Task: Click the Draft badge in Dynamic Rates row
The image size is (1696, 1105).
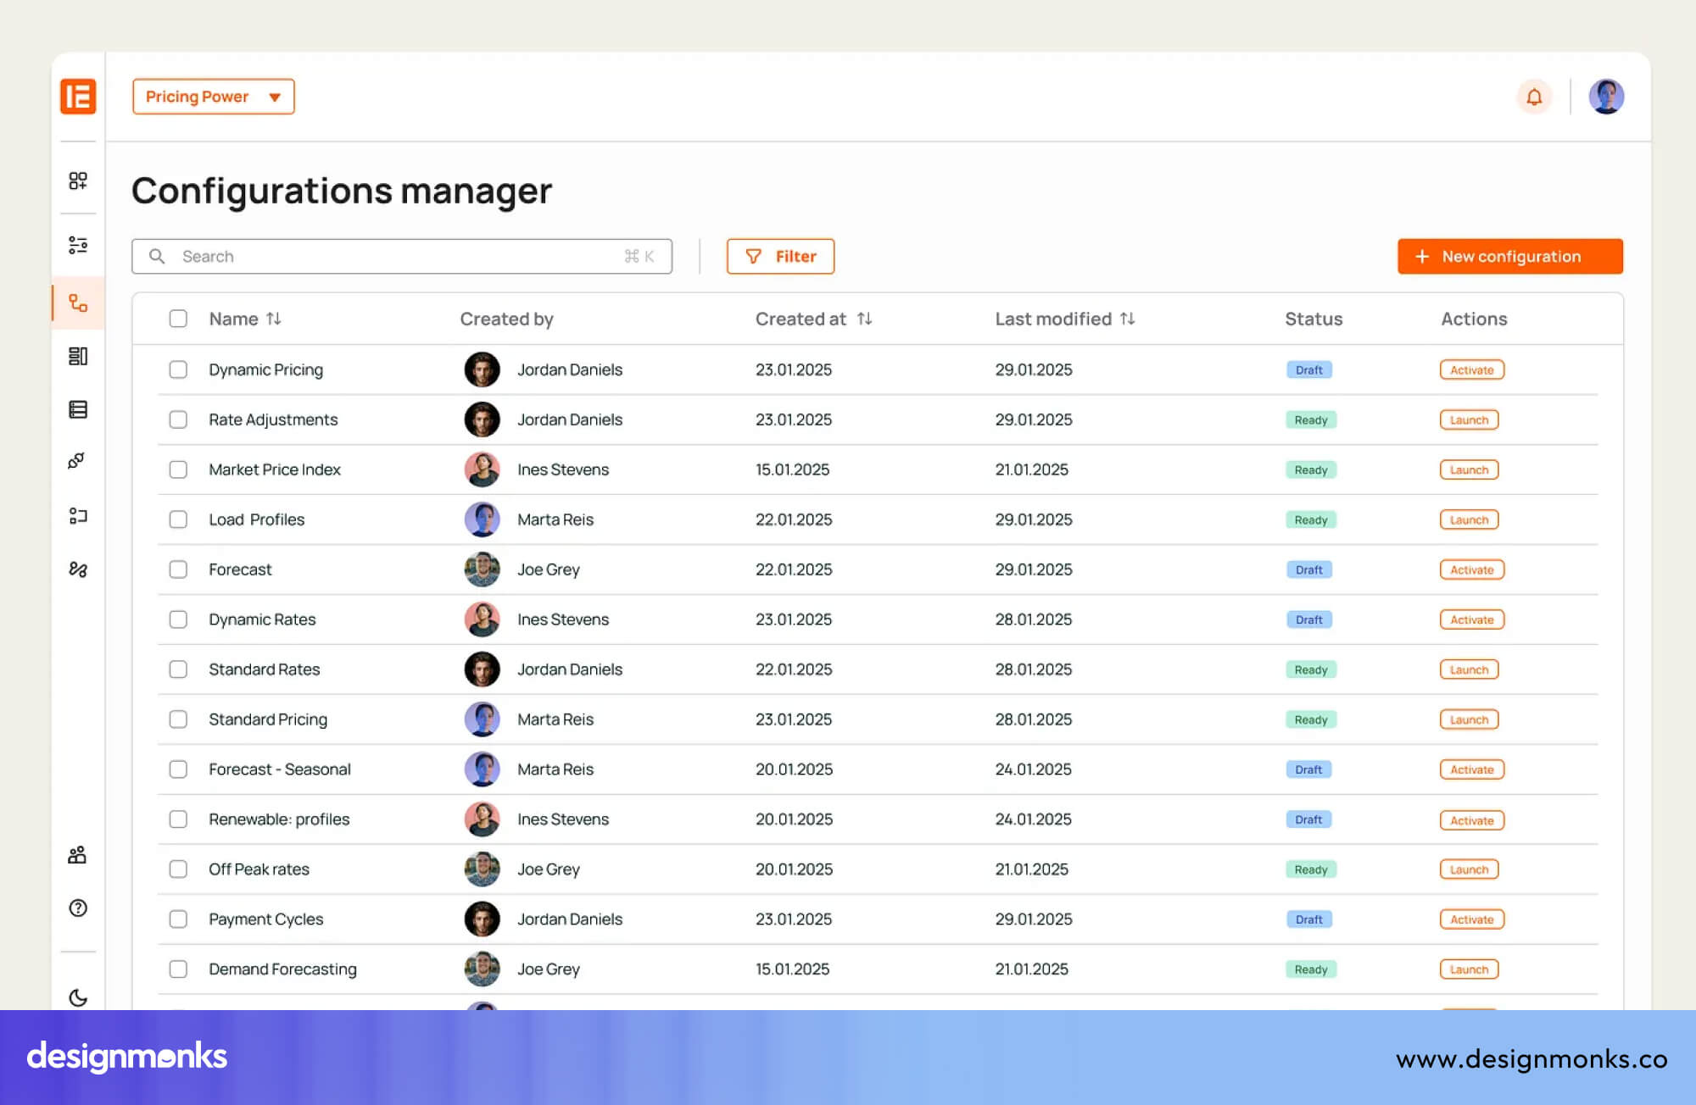Action: (1309, 619)
